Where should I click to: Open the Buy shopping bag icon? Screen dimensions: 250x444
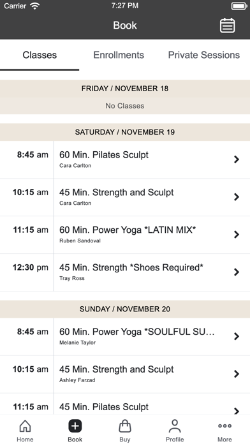click(x=125, y=426)
